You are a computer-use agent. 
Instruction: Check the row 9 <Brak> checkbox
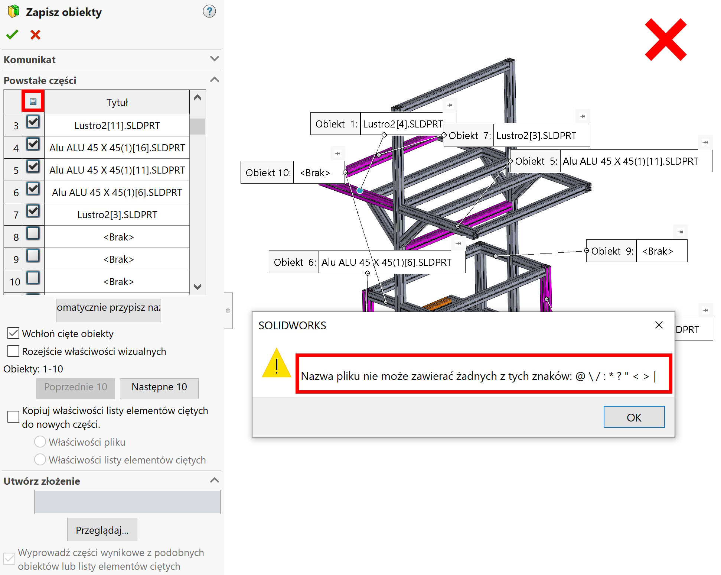pyautogui.click(x=33, y=256)
